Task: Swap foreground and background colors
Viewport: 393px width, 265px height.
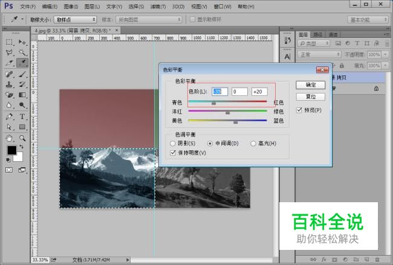Action: pos(22,147)
